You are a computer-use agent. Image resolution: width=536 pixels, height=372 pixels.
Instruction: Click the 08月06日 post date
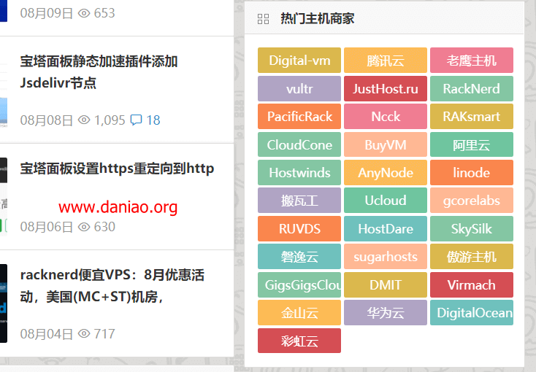tap(47, 227)
